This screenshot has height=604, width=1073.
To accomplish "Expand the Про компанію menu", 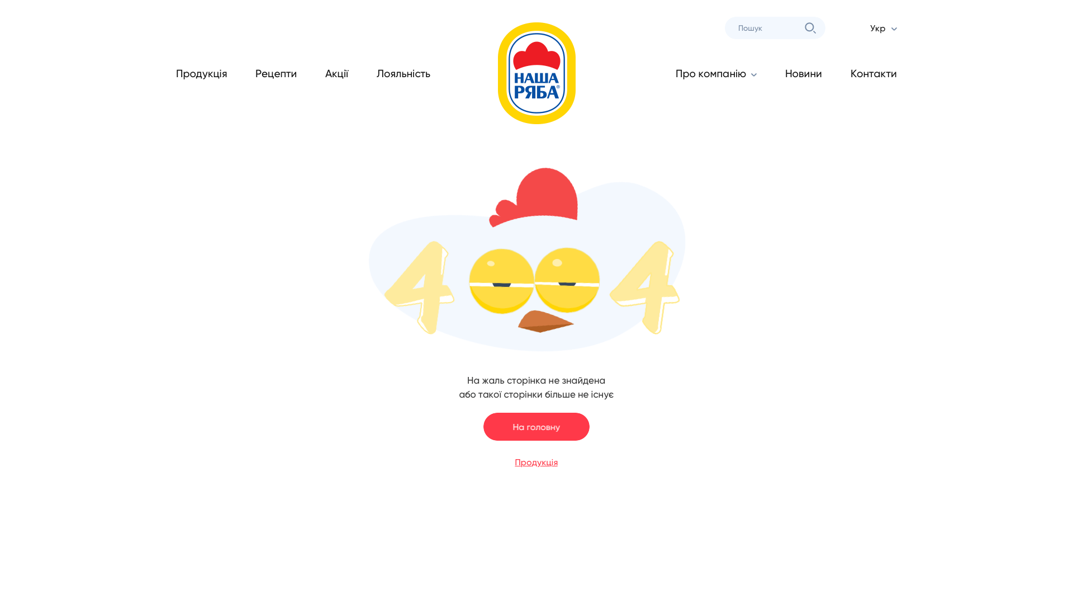I will (716, 74).
